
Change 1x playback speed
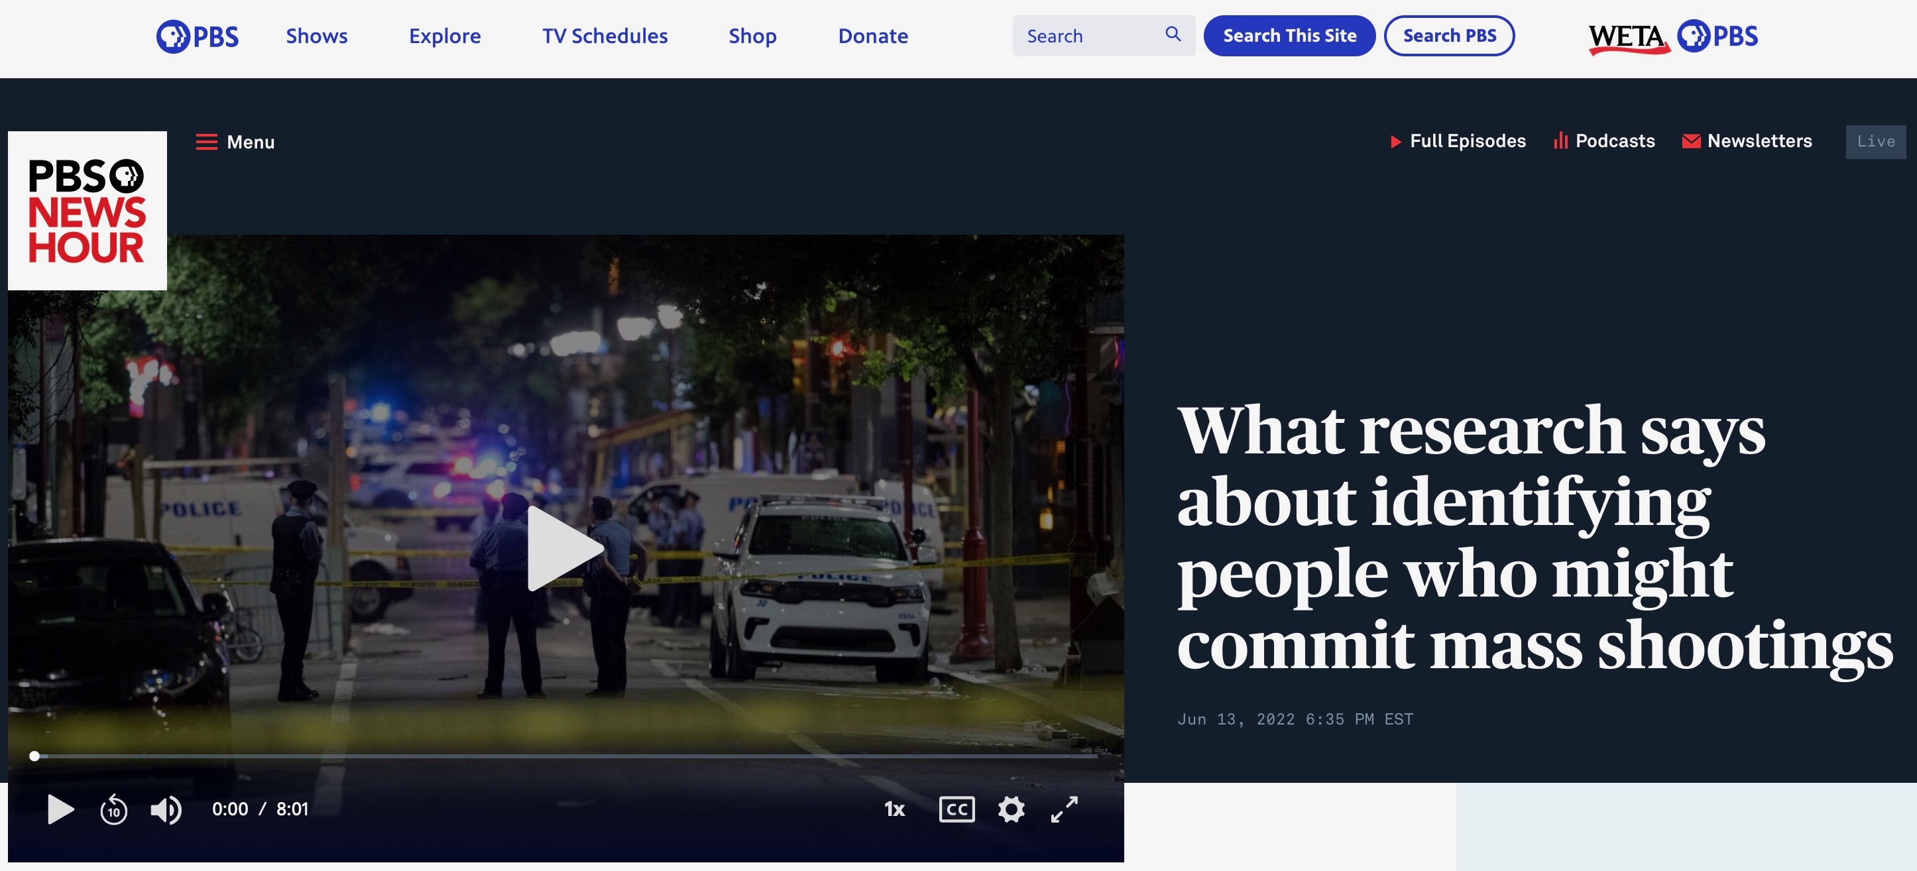pos(894,809)
